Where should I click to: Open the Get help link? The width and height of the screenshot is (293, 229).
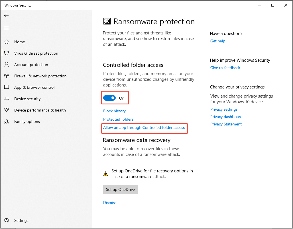(x=217, y=41)
